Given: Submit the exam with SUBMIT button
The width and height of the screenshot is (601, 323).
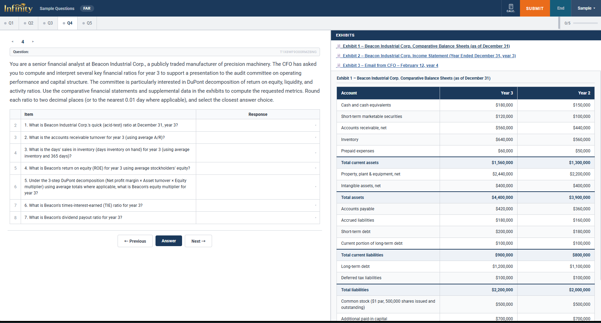Looking at the screenshot, I should (x=535, y=8).
